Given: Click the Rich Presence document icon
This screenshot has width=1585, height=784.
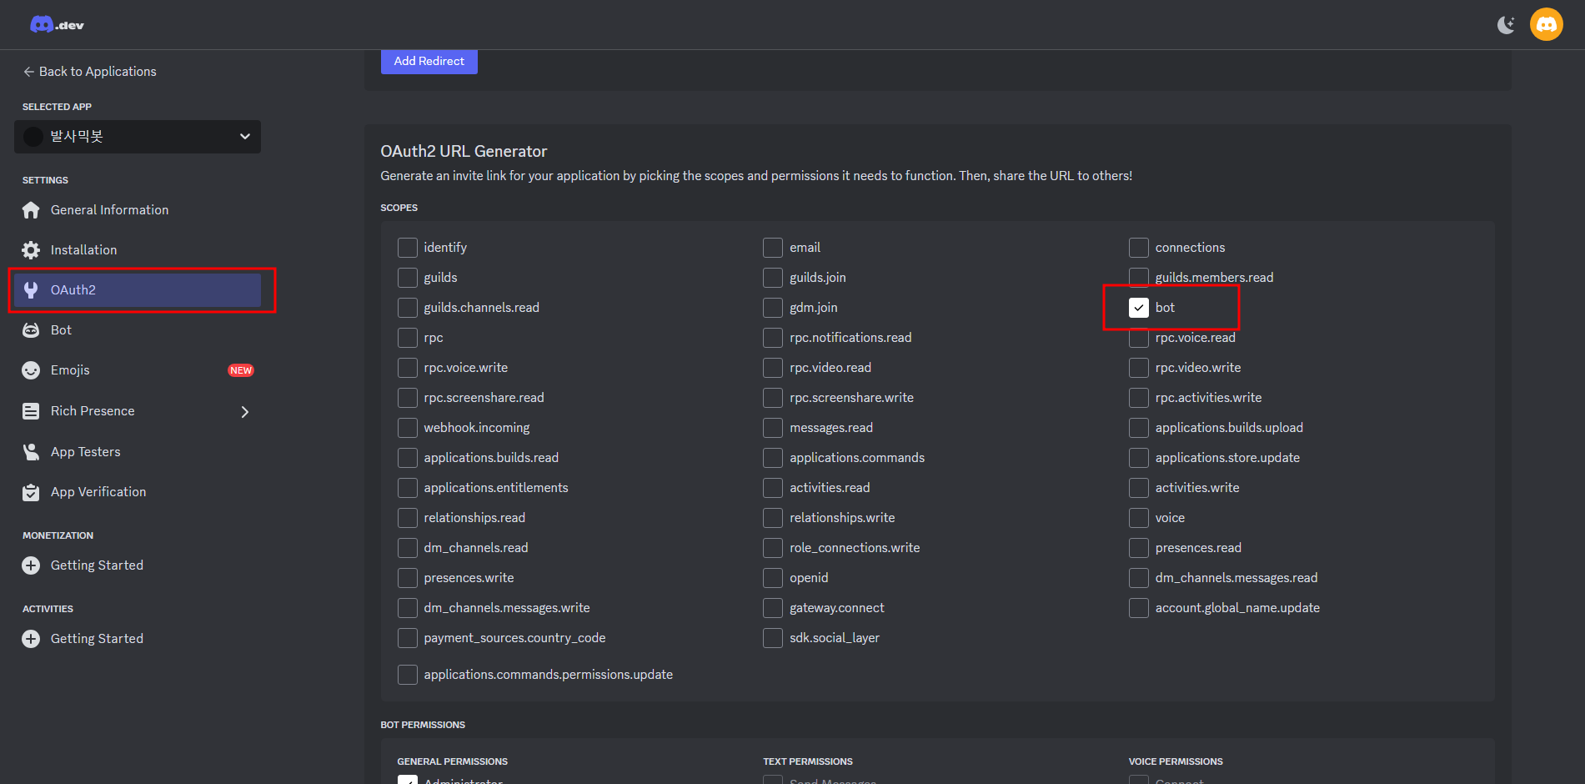Looking at the screenshot, I should tap(31, 411).
